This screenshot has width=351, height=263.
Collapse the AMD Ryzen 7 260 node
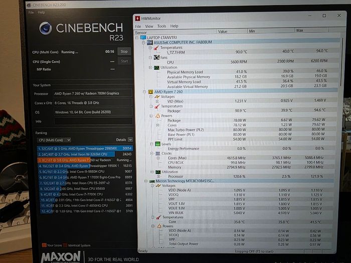pos(144,92)
